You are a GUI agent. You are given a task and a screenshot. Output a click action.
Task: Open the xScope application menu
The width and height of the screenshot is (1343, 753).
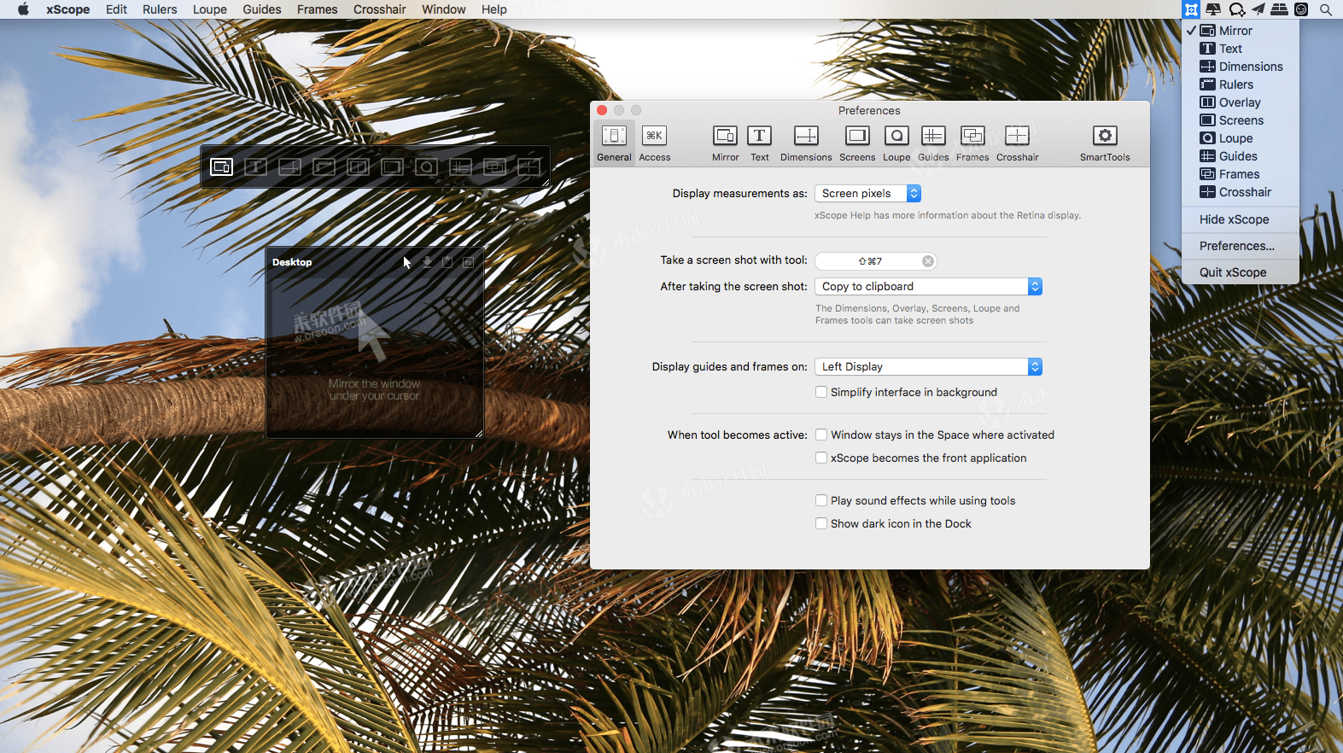(x=68, y=9)
